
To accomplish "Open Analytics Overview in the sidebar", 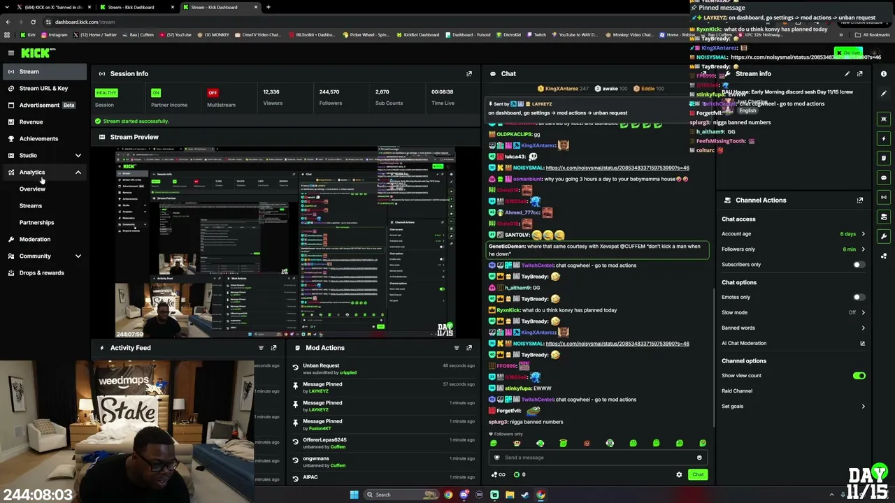I will pyautogui.click(x=32, y=189).
